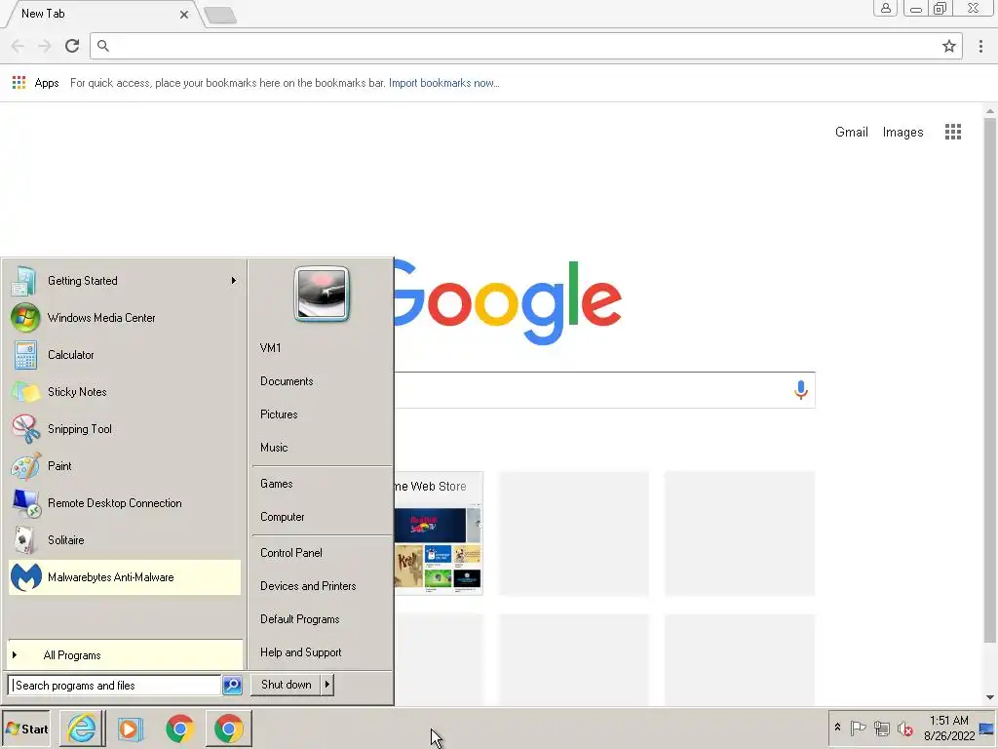Click the second Chrome taskbar icon
Image resolution: width=998 pixels, height=749 pixels.
[x=228, y=729]
